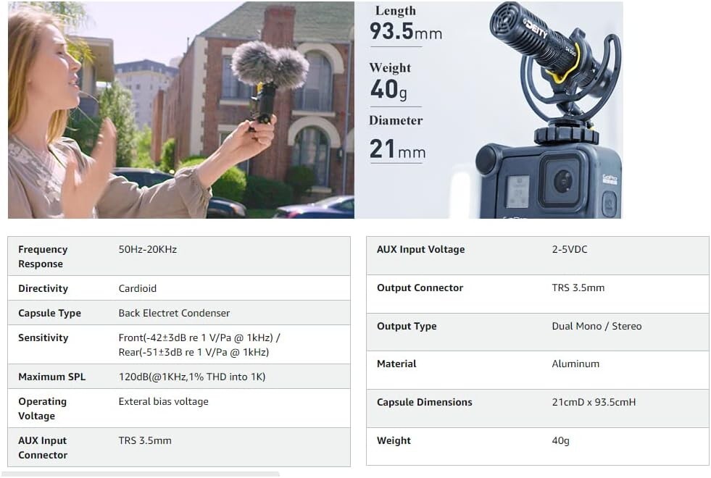Click the 'Sensitivity' label
This screenshot has width=711, height=478.
coord(43,337)
